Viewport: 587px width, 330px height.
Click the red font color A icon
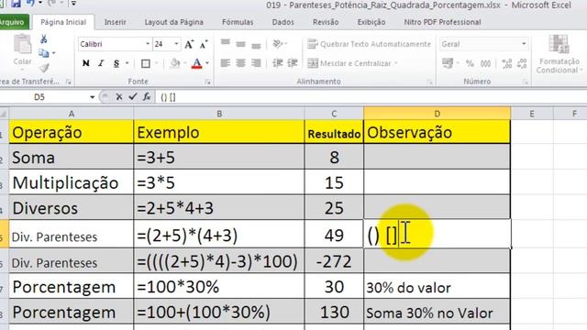click(196, 63)
